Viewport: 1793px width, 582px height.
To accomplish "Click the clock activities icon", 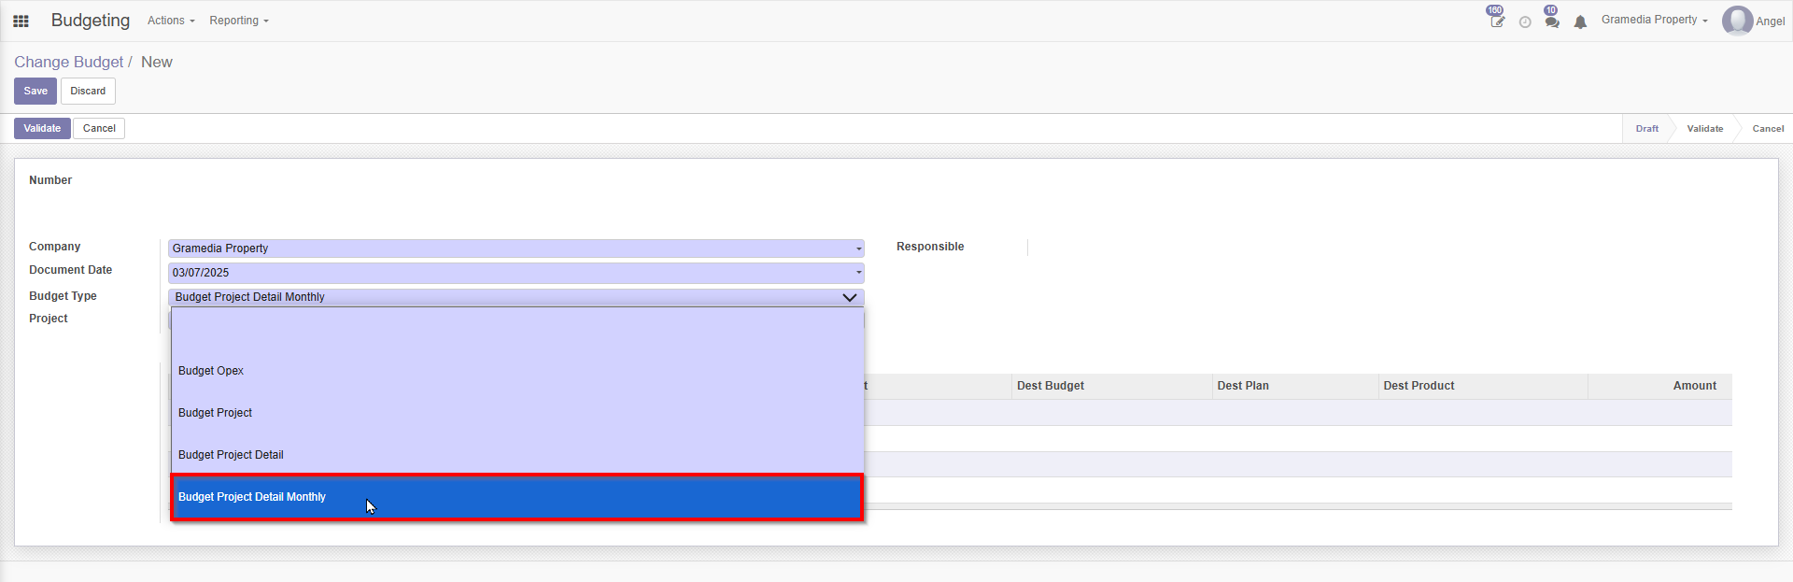I will [x=1525, y=21].
